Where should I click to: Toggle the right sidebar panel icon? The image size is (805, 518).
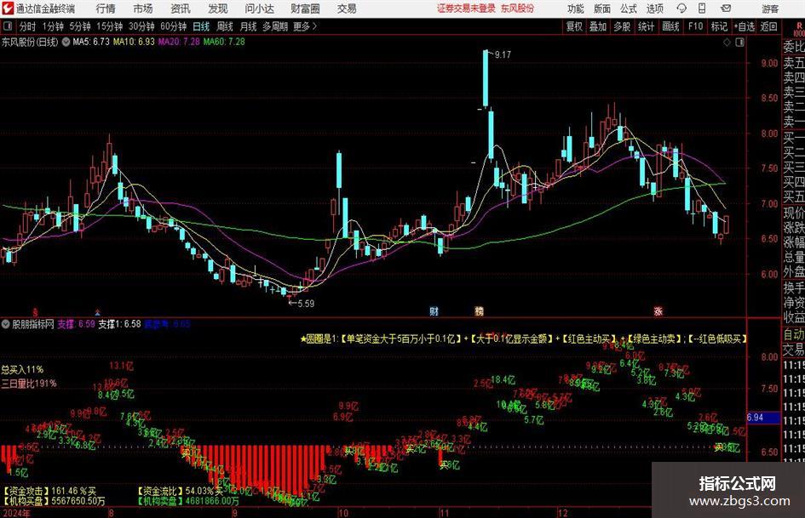[x=739, y=43]
